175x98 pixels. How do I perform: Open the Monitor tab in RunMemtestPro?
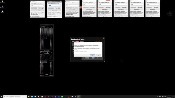(x=77, y=41)
